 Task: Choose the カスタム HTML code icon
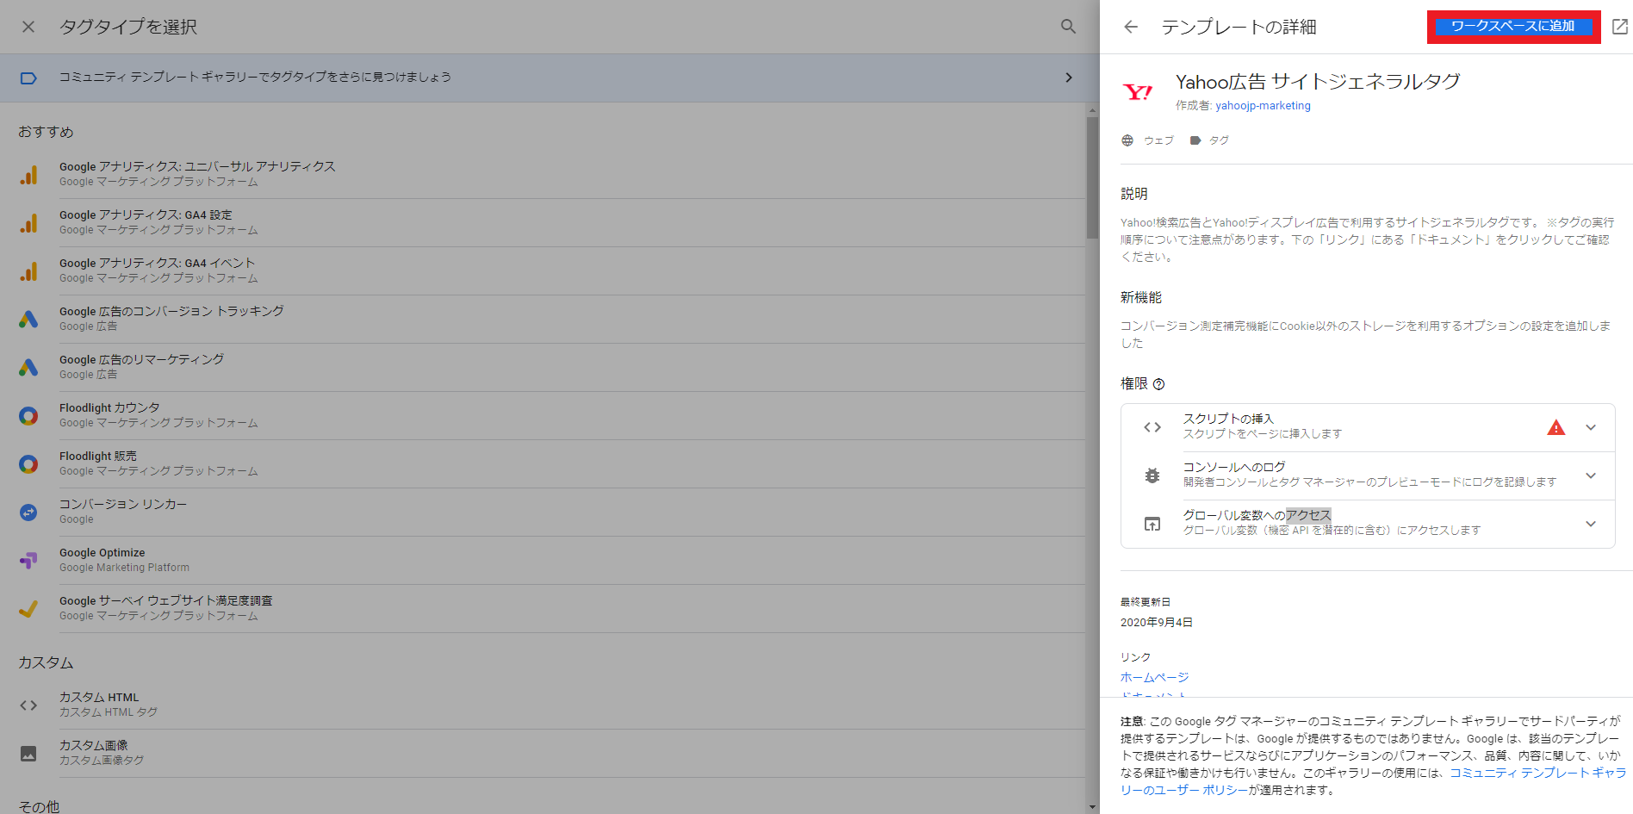(28, 705)
